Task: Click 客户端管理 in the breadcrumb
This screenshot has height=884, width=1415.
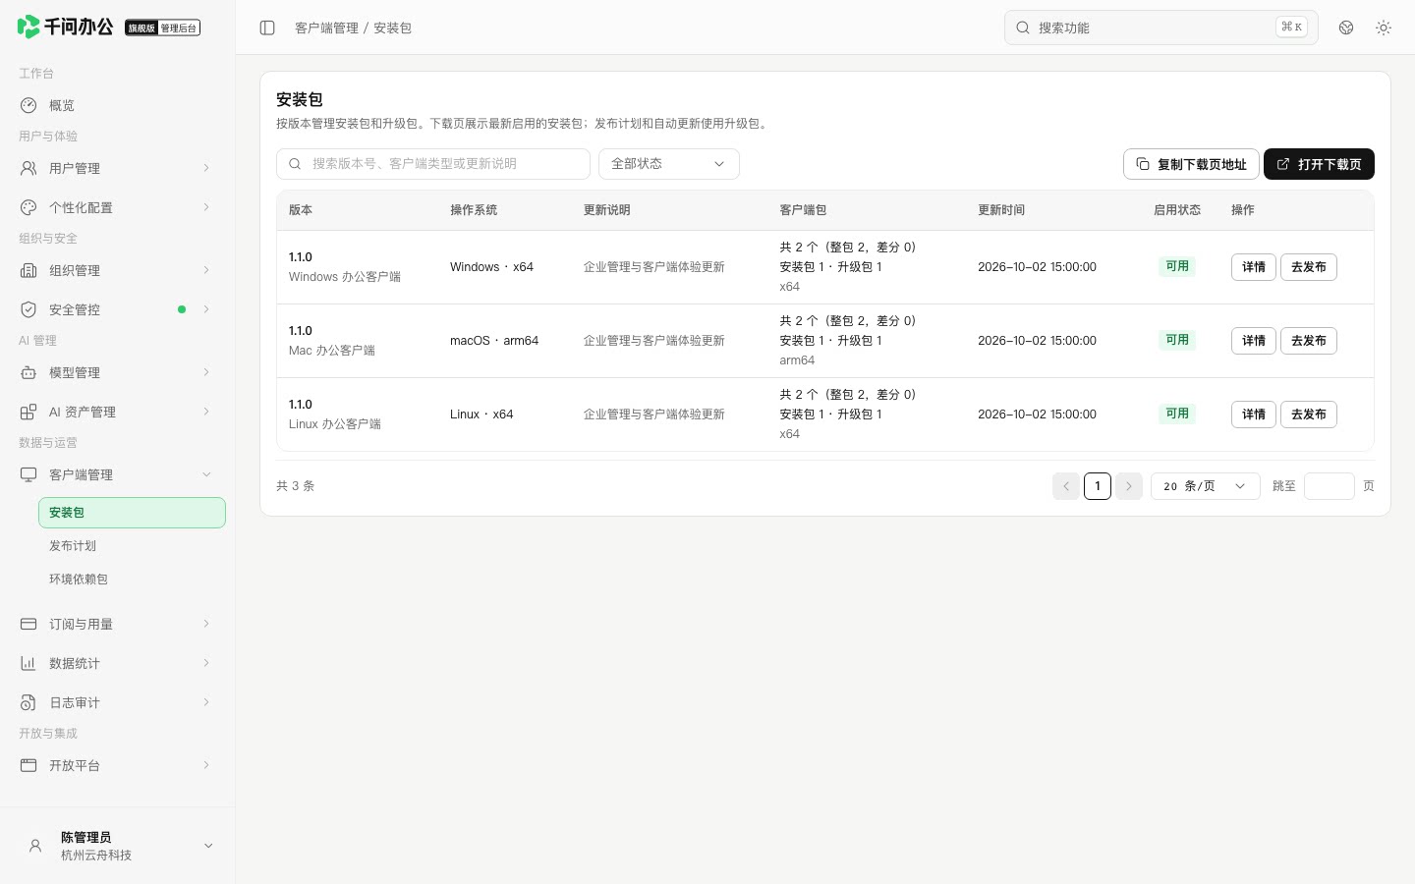Action: point(326,28)
